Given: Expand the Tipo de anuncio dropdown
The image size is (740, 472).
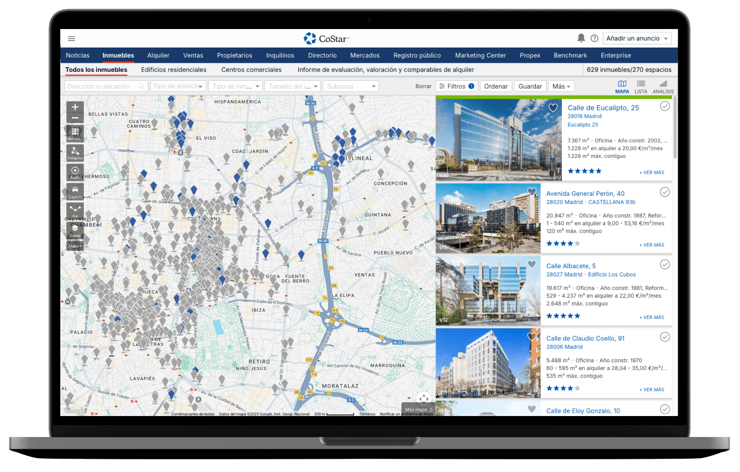Looking at the screenshot, I should click(178, 86).
